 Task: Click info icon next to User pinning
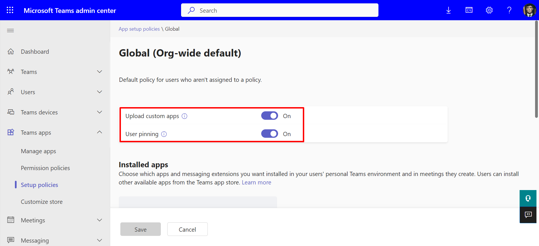point(164,134)
